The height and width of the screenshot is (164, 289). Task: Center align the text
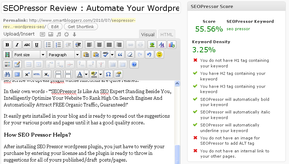pyautogui.click(x=99, y=45)
